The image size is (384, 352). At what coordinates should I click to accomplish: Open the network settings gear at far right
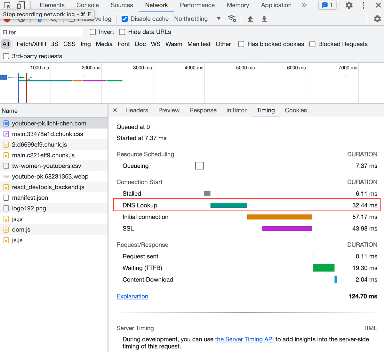click(377, 19)
